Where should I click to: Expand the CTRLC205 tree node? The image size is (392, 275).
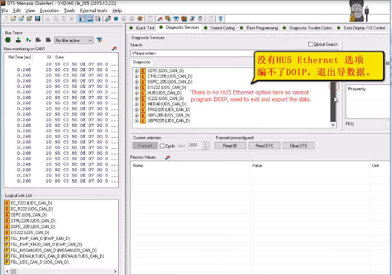(136, 76)
